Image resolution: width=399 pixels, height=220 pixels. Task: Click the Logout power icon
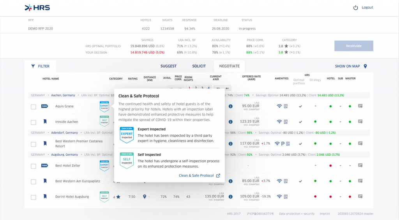point(355,8)
